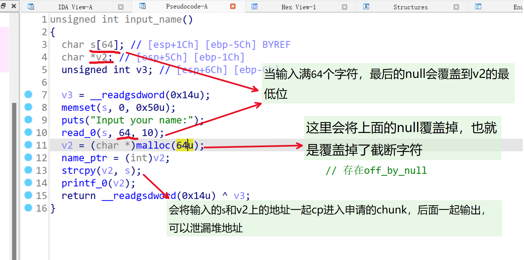524x260 pixels.
Task: Toggle breakpoint dot on line 15
Action: tap(28, 195)
